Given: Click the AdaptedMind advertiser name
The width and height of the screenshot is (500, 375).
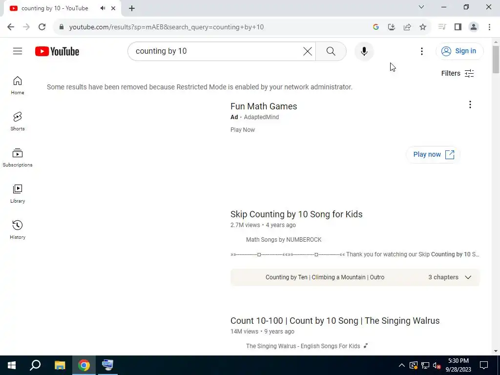Looking at the screenshot, I should tap(261, 117).
